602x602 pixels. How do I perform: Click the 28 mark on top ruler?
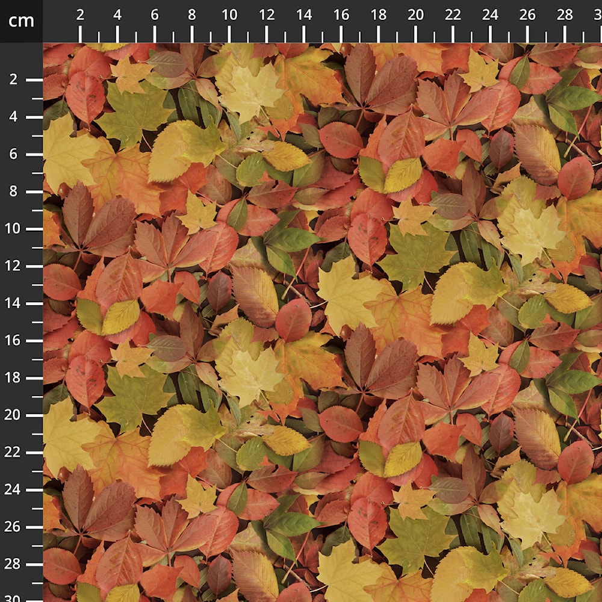click(x=565, y=15)
